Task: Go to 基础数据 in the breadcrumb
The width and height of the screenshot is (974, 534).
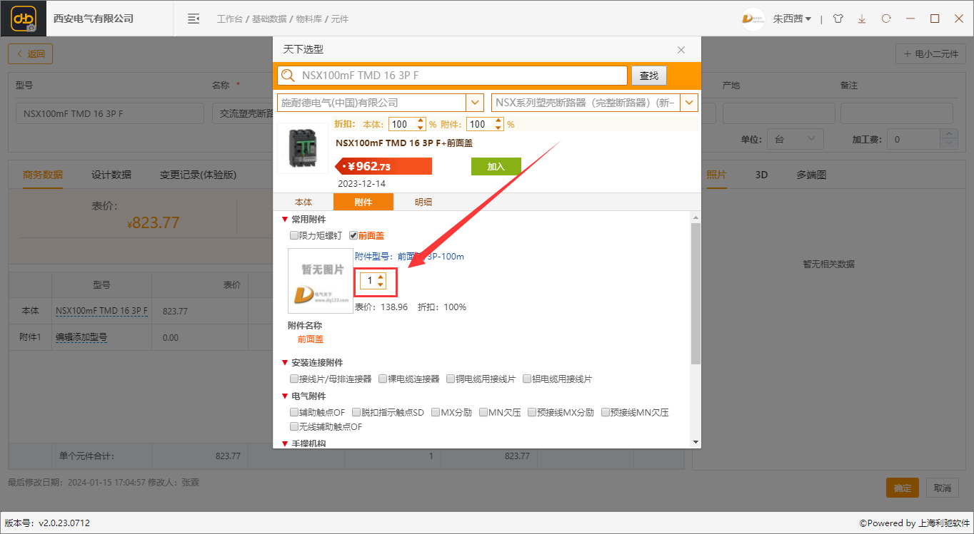Action: tap(269, 19)
